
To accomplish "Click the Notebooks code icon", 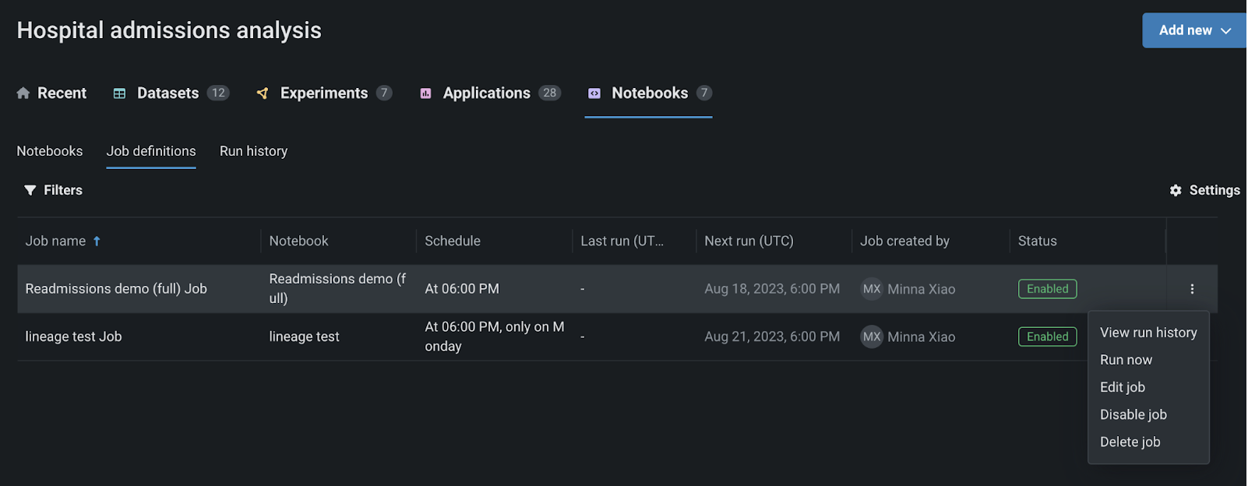I will (594, 93).
